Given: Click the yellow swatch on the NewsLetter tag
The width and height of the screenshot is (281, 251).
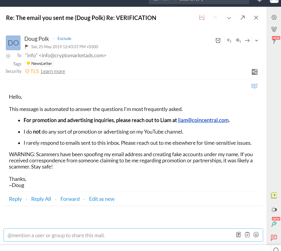Looking at the screenshot, I should (x=28, y=63).
